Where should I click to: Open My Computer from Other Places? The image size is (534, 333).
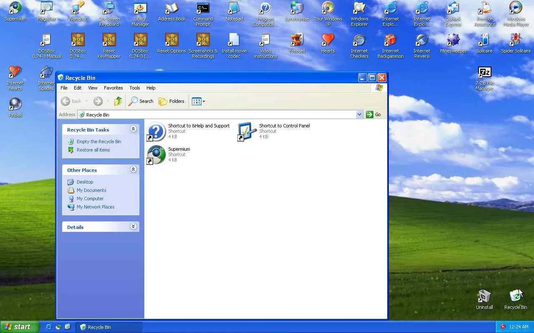[90, 199]
